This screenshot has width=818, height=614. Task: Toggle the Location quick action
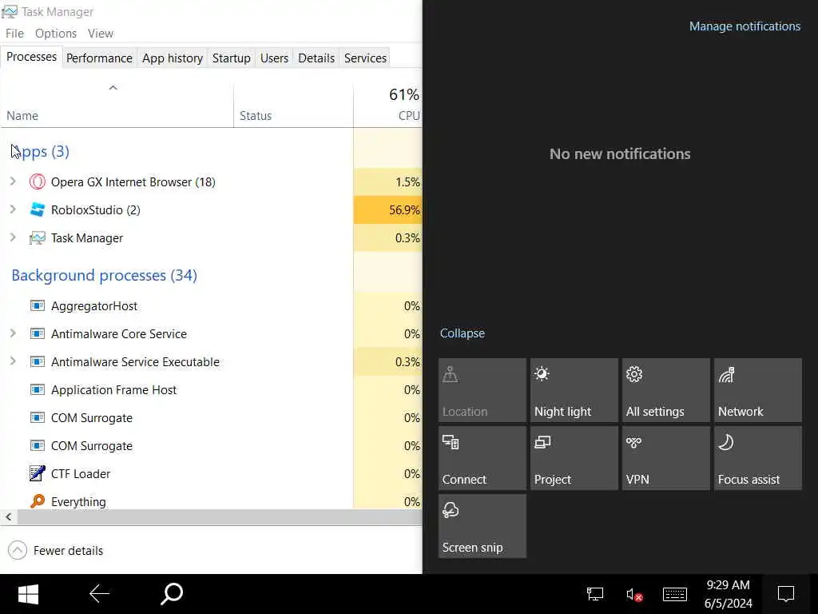coord(482,390)
